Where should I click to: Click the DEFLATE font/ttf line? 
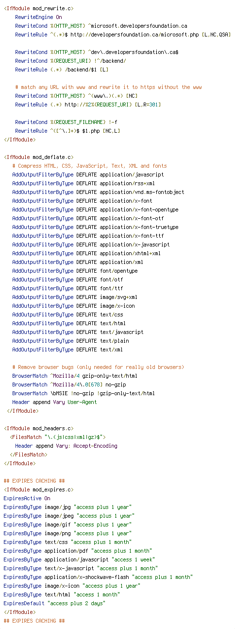[x=67, y=288]
